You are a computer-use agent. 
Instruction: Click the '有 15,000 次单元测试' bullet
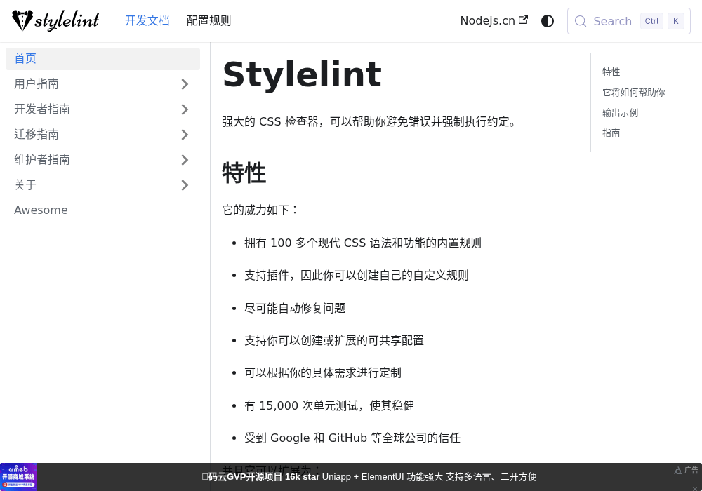(x=329, y=405)
